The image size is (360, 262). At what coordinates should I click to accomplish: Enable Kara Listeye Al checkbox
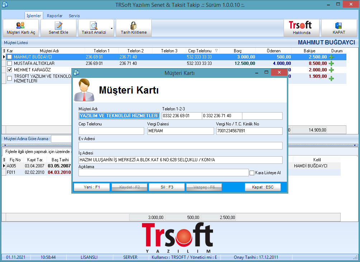(252, 173)
